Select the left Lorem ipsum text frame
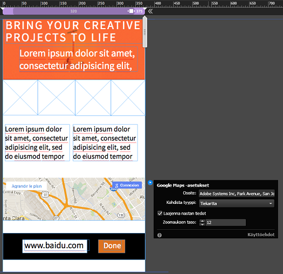The width and height of the screenshot is (283, 274). tap(37, 142)
